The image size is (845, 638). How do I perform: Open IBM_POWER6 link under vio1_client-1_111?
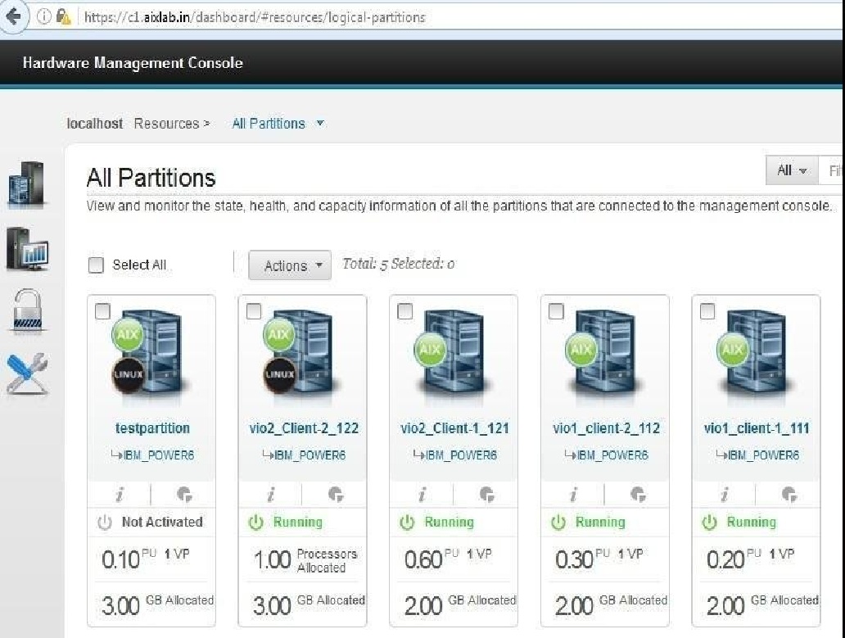click(764, 455)
